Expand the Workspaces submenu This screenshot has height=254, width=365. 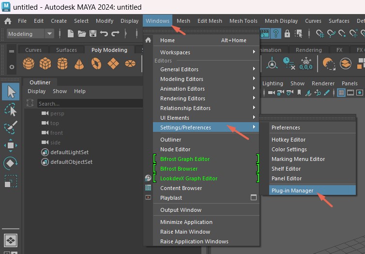click(206, 52)
